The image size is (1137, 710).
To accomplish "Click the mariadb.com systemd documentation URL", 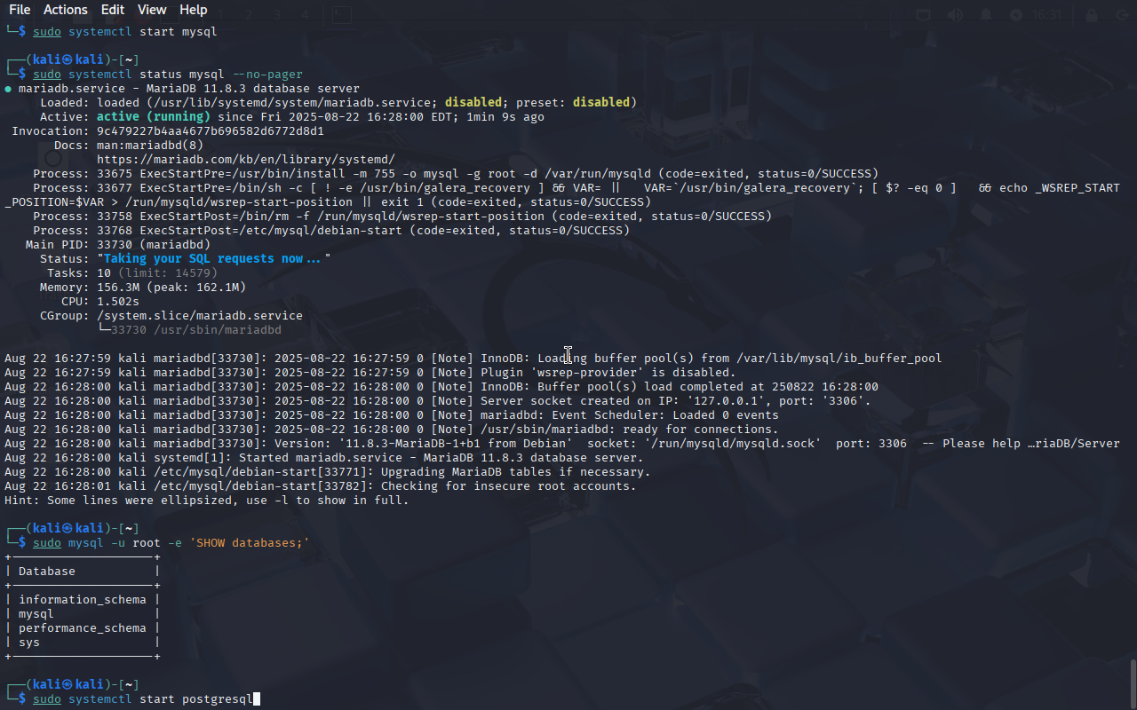I will (246, 160).
